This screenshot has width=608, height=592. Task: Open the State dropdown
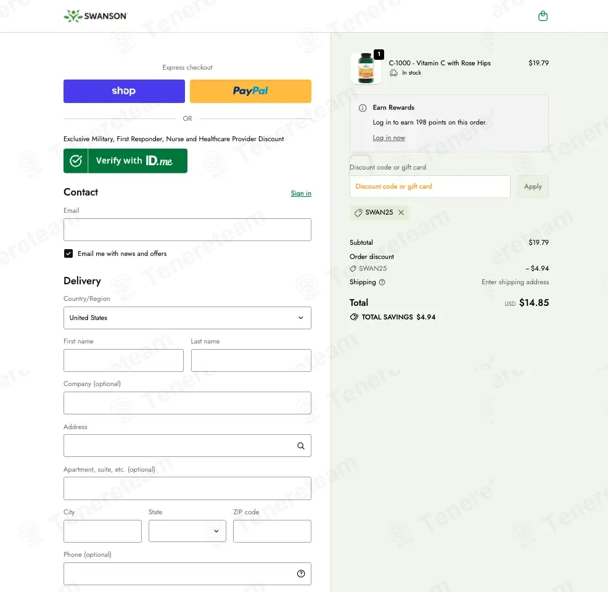click(187, 531)
